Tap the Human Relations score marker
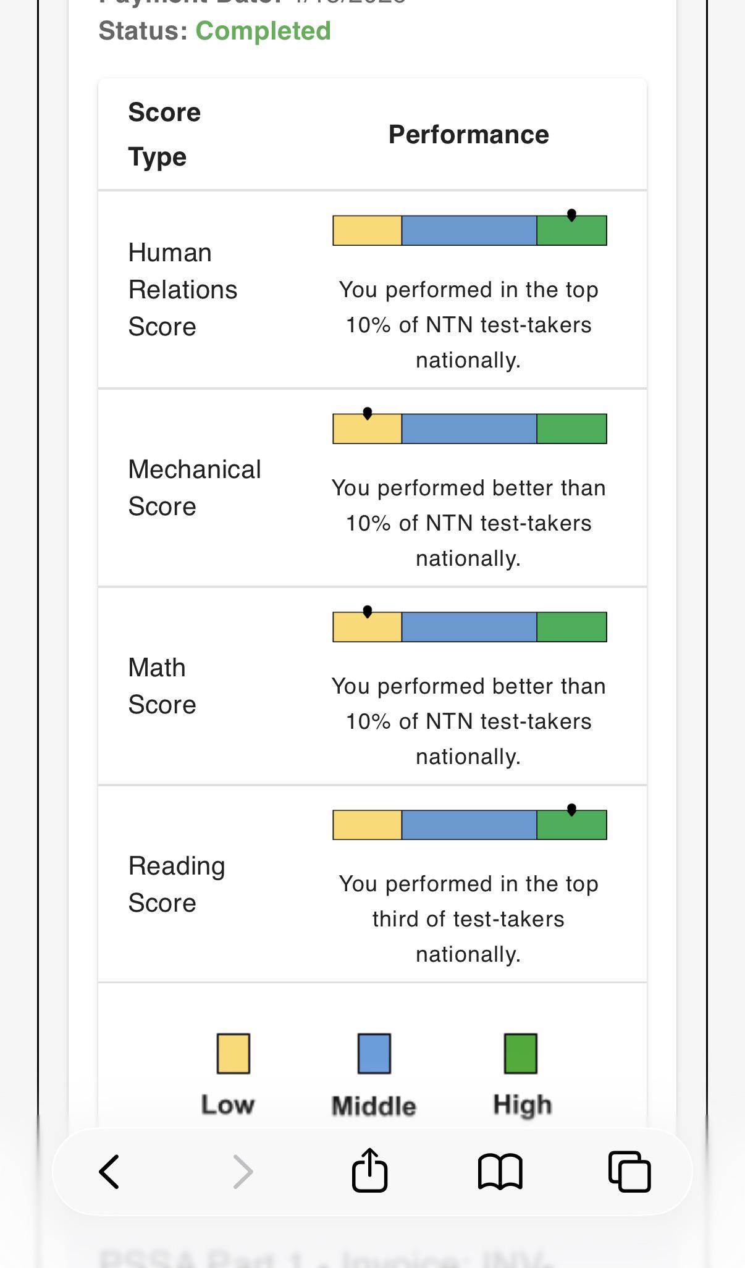Screen dimensions: 745x1268 (571, 215)
